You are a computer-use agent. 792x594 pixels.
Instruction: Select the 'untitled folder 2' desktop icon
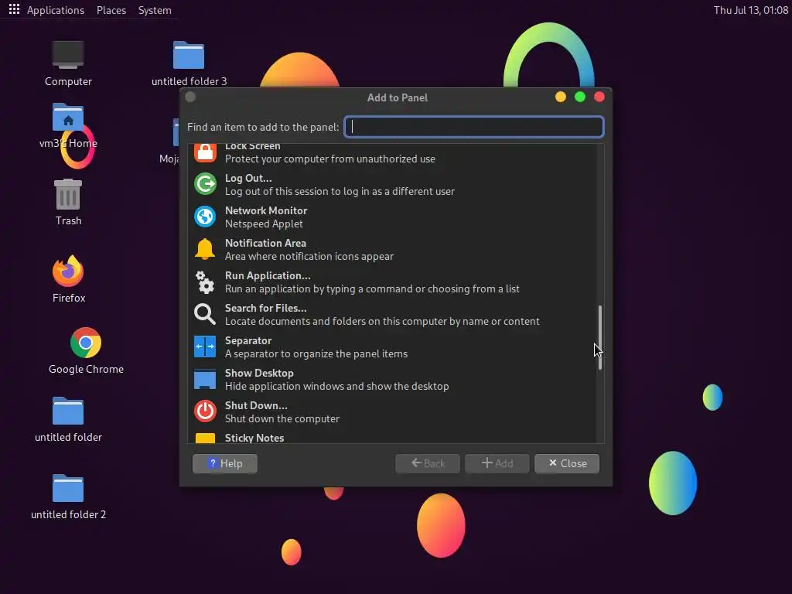point(68,488)
